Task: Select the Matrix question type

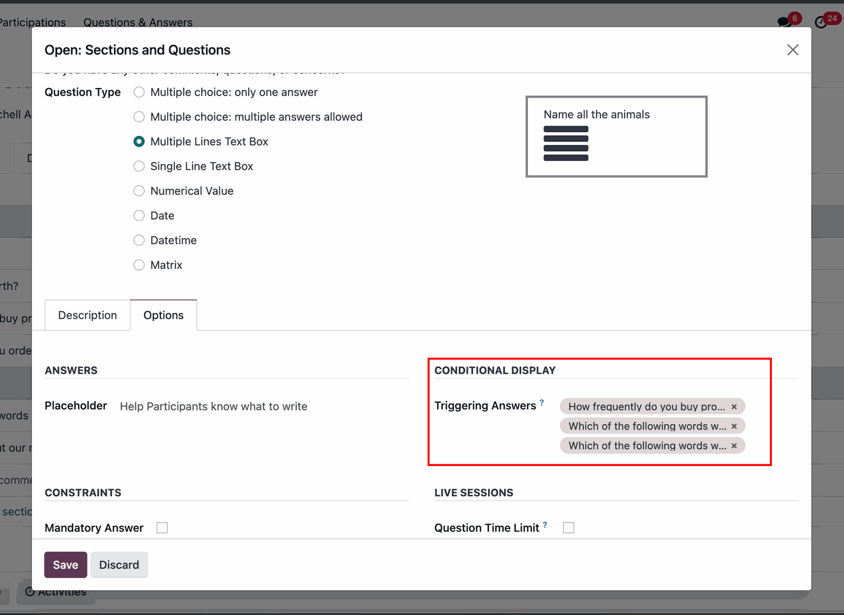Action: click(x=139, y=265)
